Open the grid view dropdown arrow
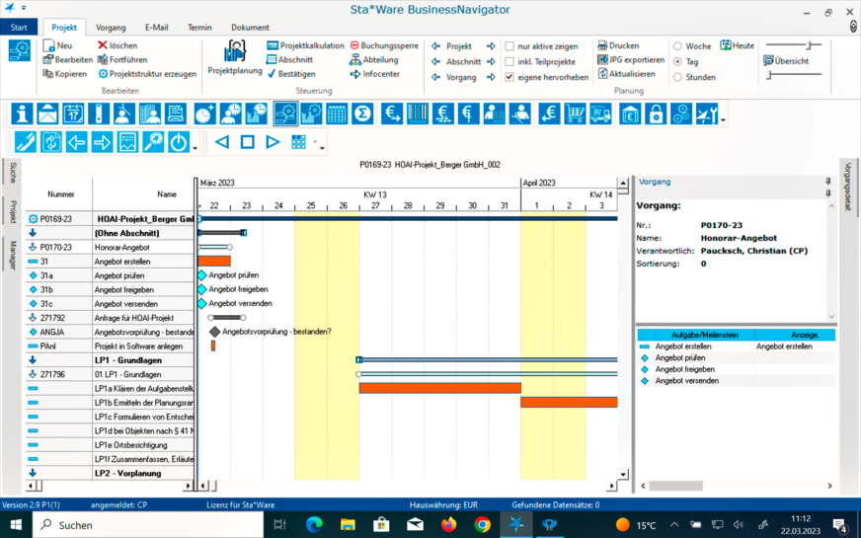Viewport: 861px width, 538px height. (316, 143)
